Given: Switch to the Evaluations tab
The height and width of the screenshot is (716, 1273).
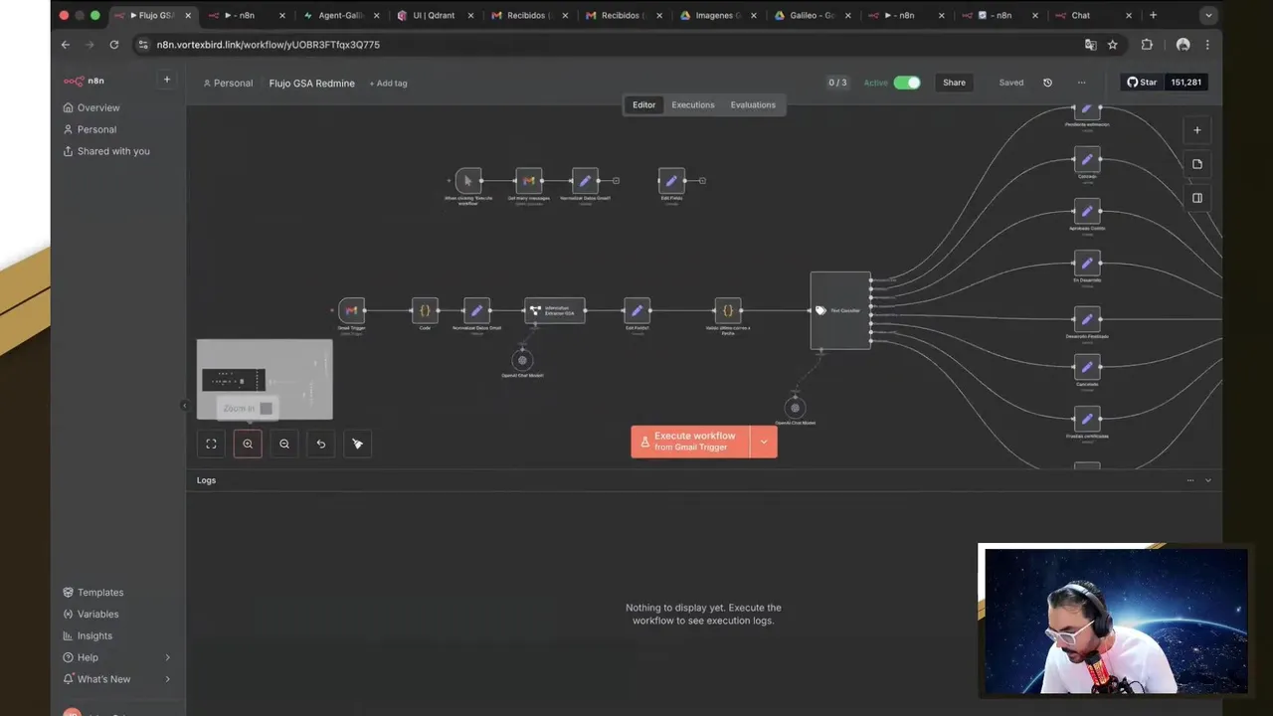Looking at the screenshot, I should point(753,104).
